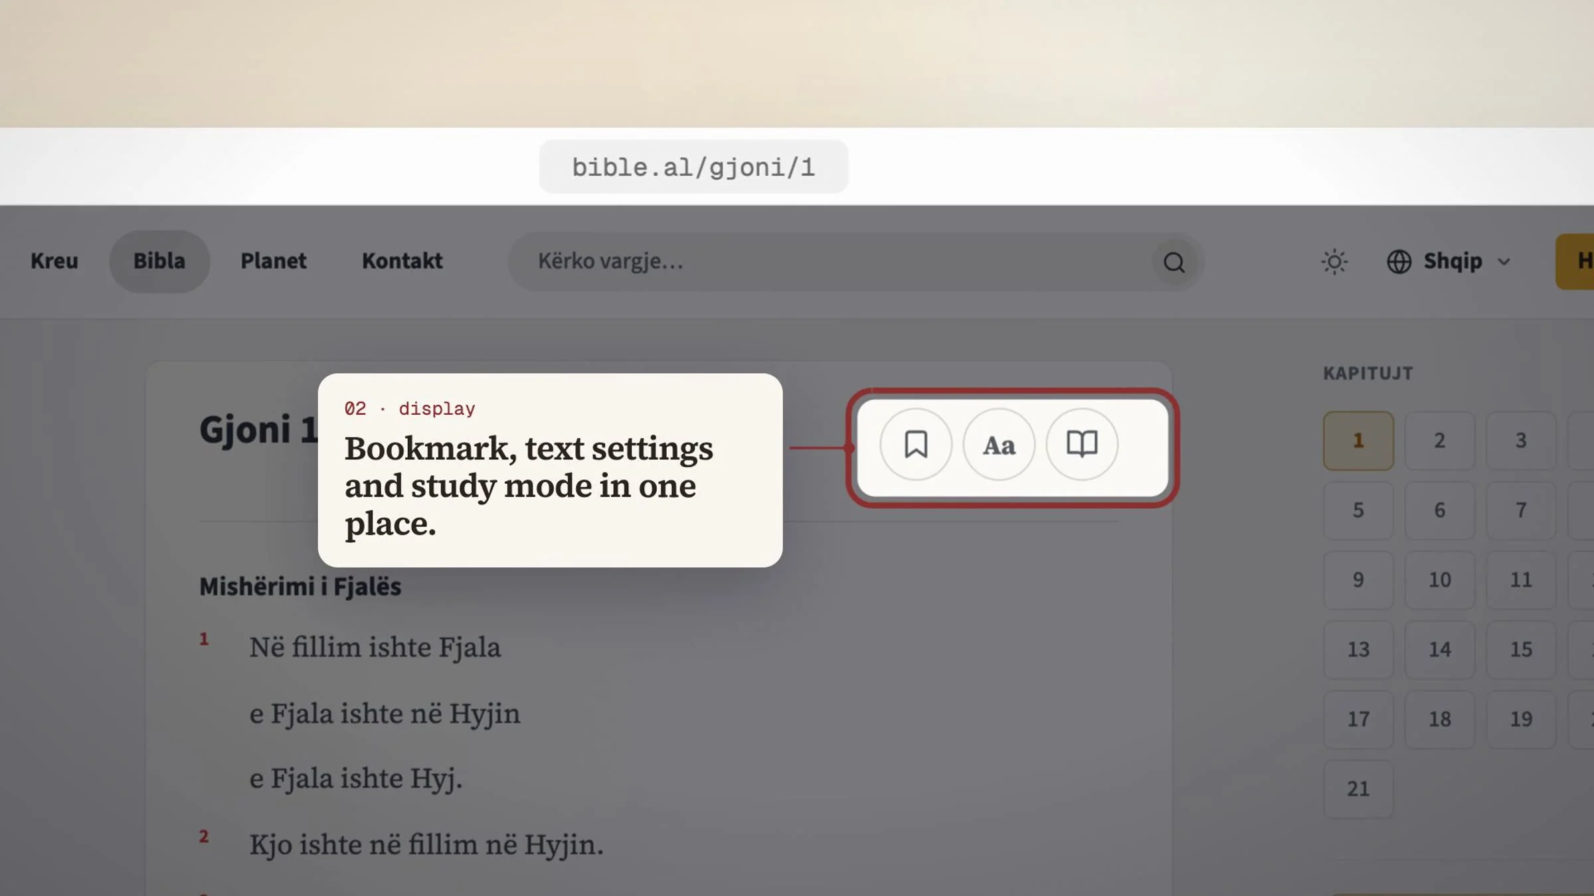The height and width of the screenshot is (896, 1594).
Task: Select chapter 10 in Kapitujt
Action: click(1440, 580)
